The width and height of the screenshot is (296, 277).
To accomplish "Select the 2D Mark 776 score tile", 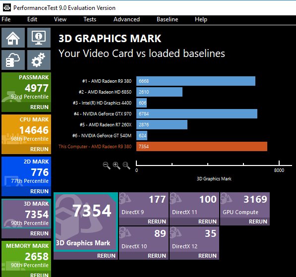I will pyautogui.click(x=26, y=171).
